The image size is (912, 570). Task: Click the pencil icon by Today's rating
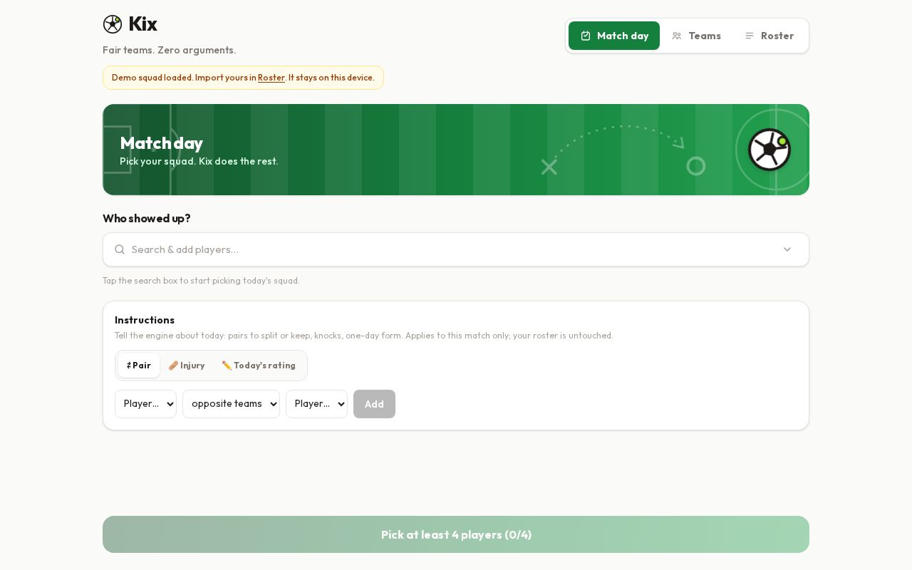pos(227,366)
